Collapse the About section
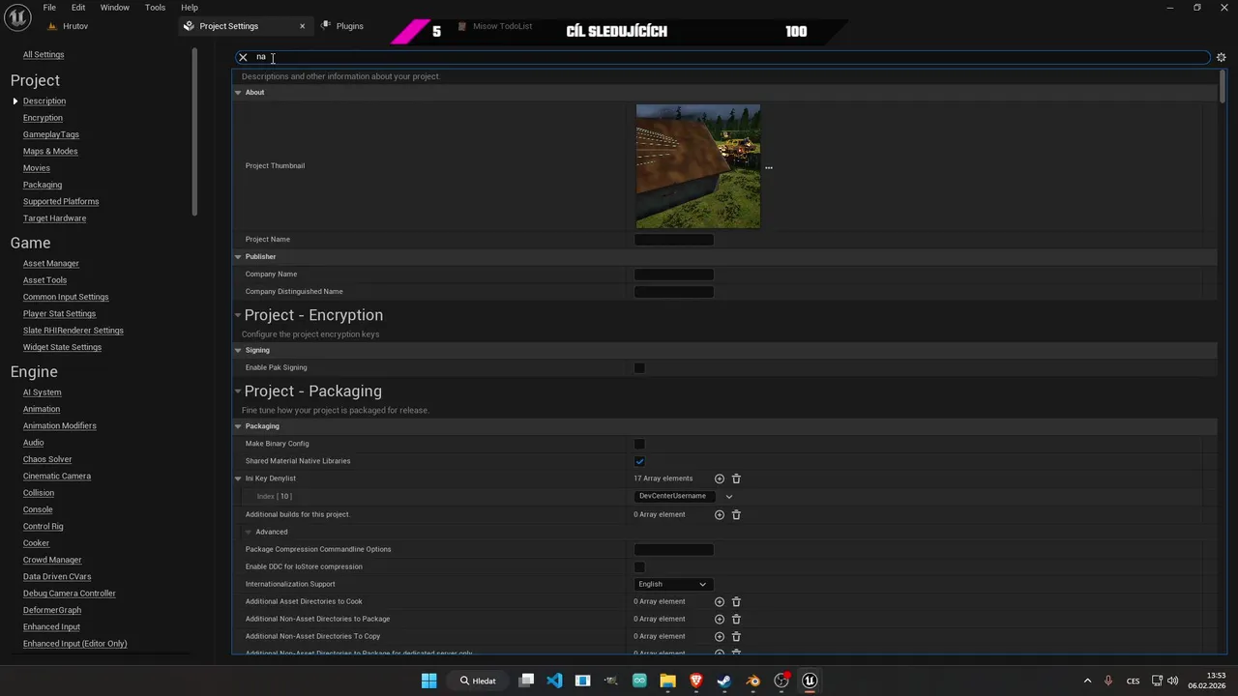 click(x=238, y=93)
